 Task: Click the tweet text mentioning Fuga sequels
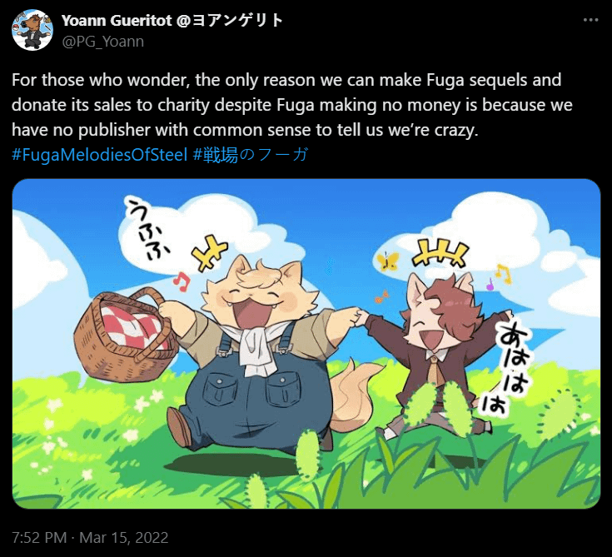[x=292, y=105]
